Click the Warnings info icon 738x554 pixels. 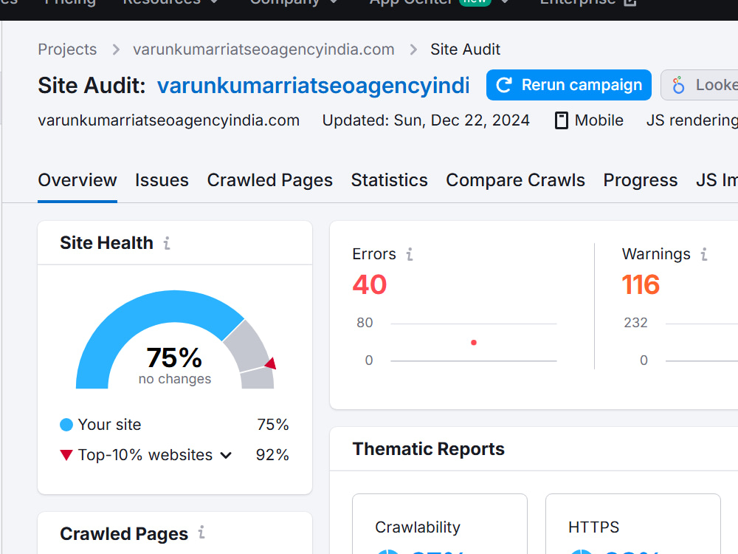pyautogui.click(x=703, y=254)
